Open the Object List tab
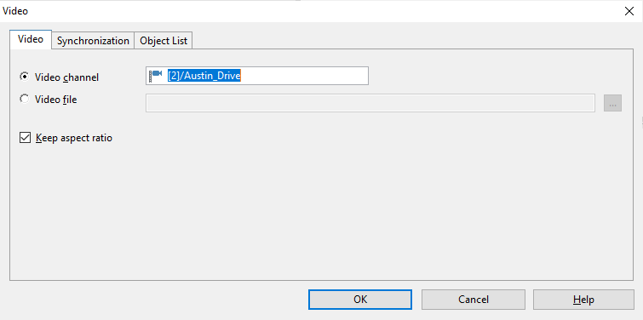643x320 pixels. (164, 41)
